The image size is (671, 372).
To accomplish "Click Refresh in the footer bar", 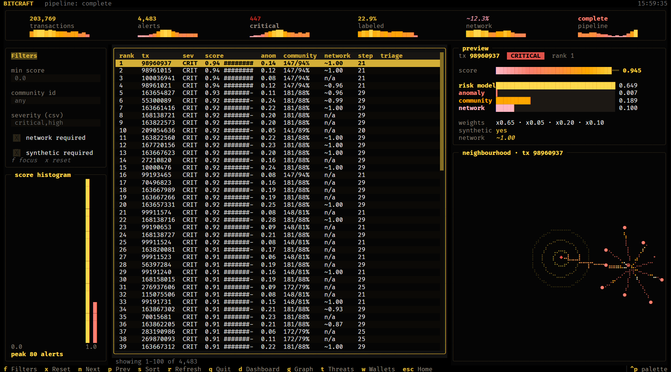I will (x=184, y=369).
